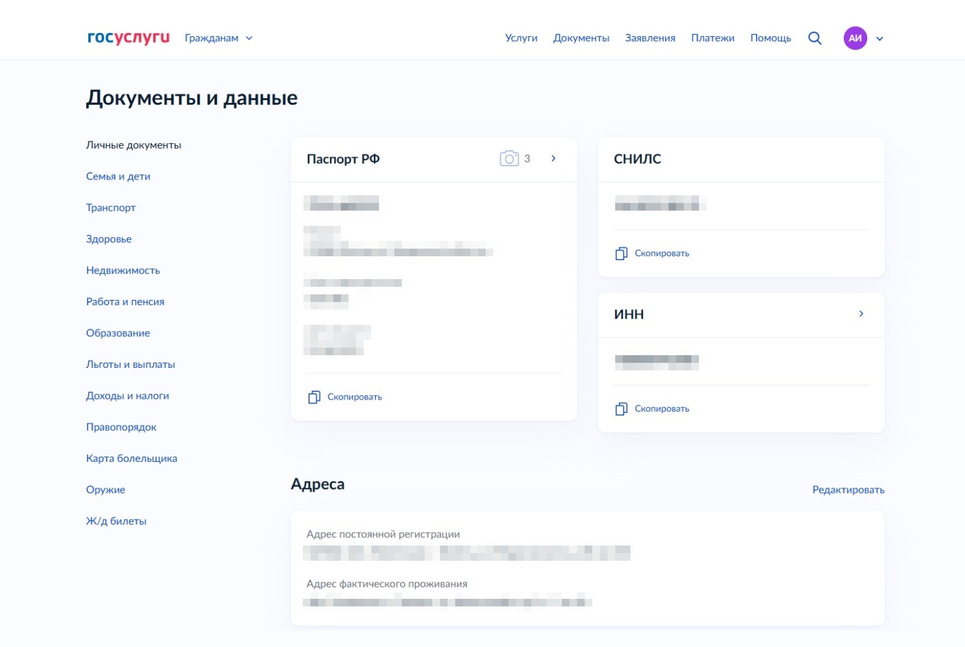Click the photo count 3 in Паспорт РФ

527,159
